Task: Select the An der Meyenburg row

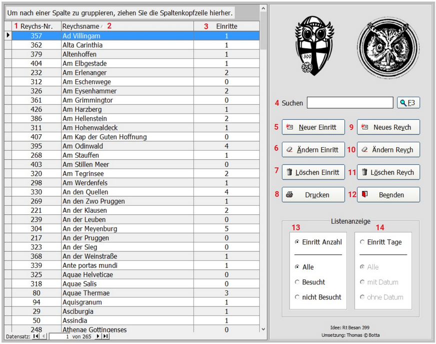Action: (135, 229)
